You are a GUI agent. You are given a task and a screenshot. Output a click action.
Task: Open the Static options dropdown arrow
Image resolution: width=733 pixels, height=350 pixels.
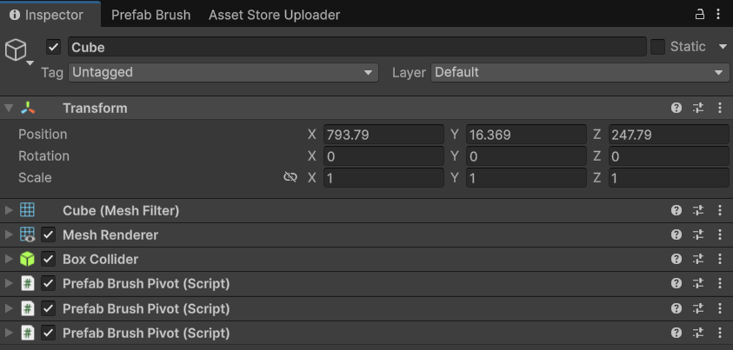pos(723,47)
